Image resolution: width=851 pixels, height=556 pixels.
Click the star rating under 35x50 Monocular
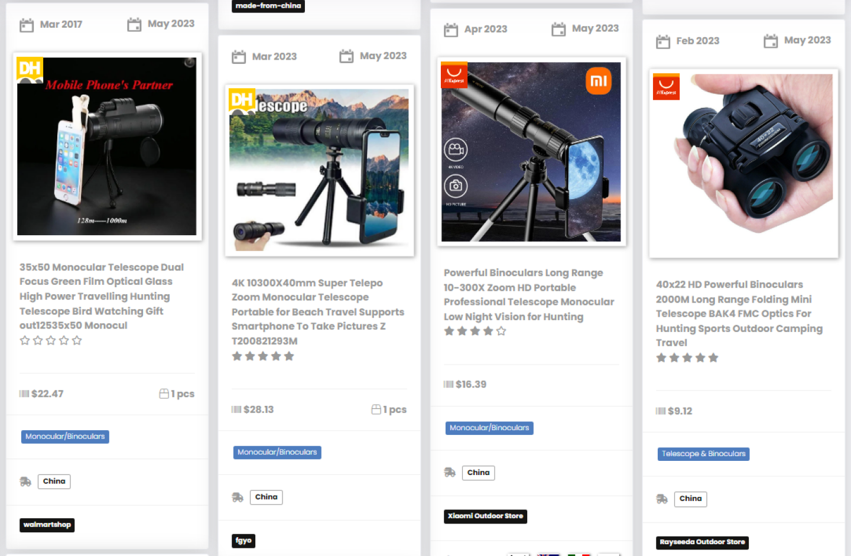pyautogui.click(x=51, y=340)
